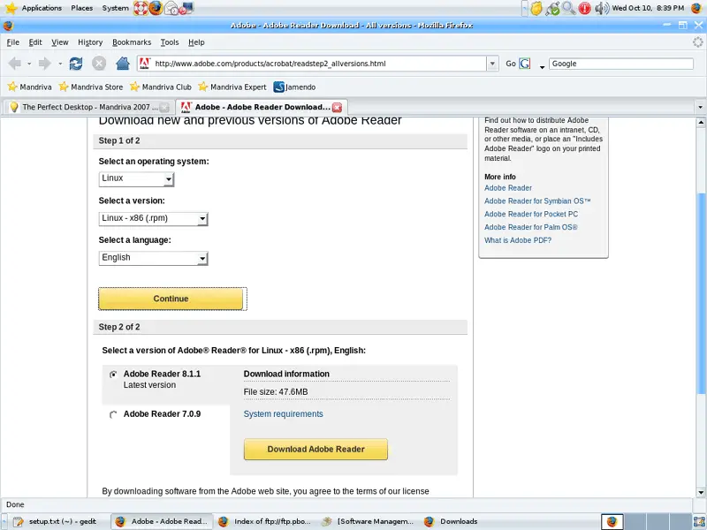The height and width of the screenshot is (530, 707).
Task: Click the yellow security badge tray icon
Action: click(536, 8)
